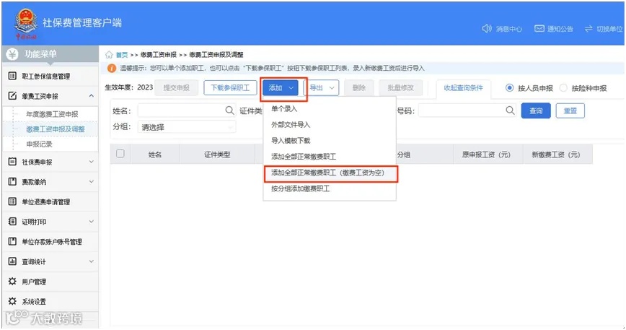Click the 社保费申报 calendar icon
This screenshot has width=626, height=330.
12,162
